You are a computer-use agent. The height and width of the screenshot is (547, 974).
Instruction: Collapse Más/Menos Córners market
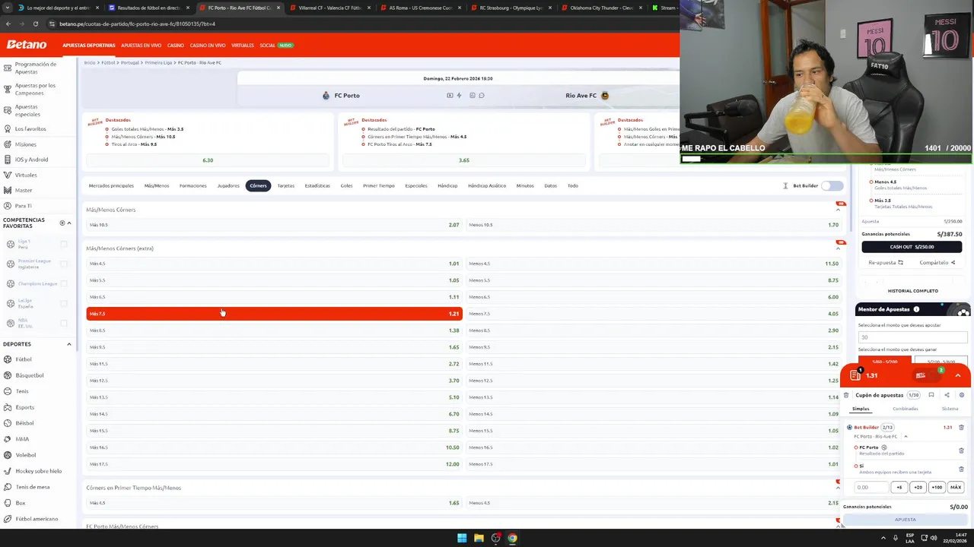(839, 210)
